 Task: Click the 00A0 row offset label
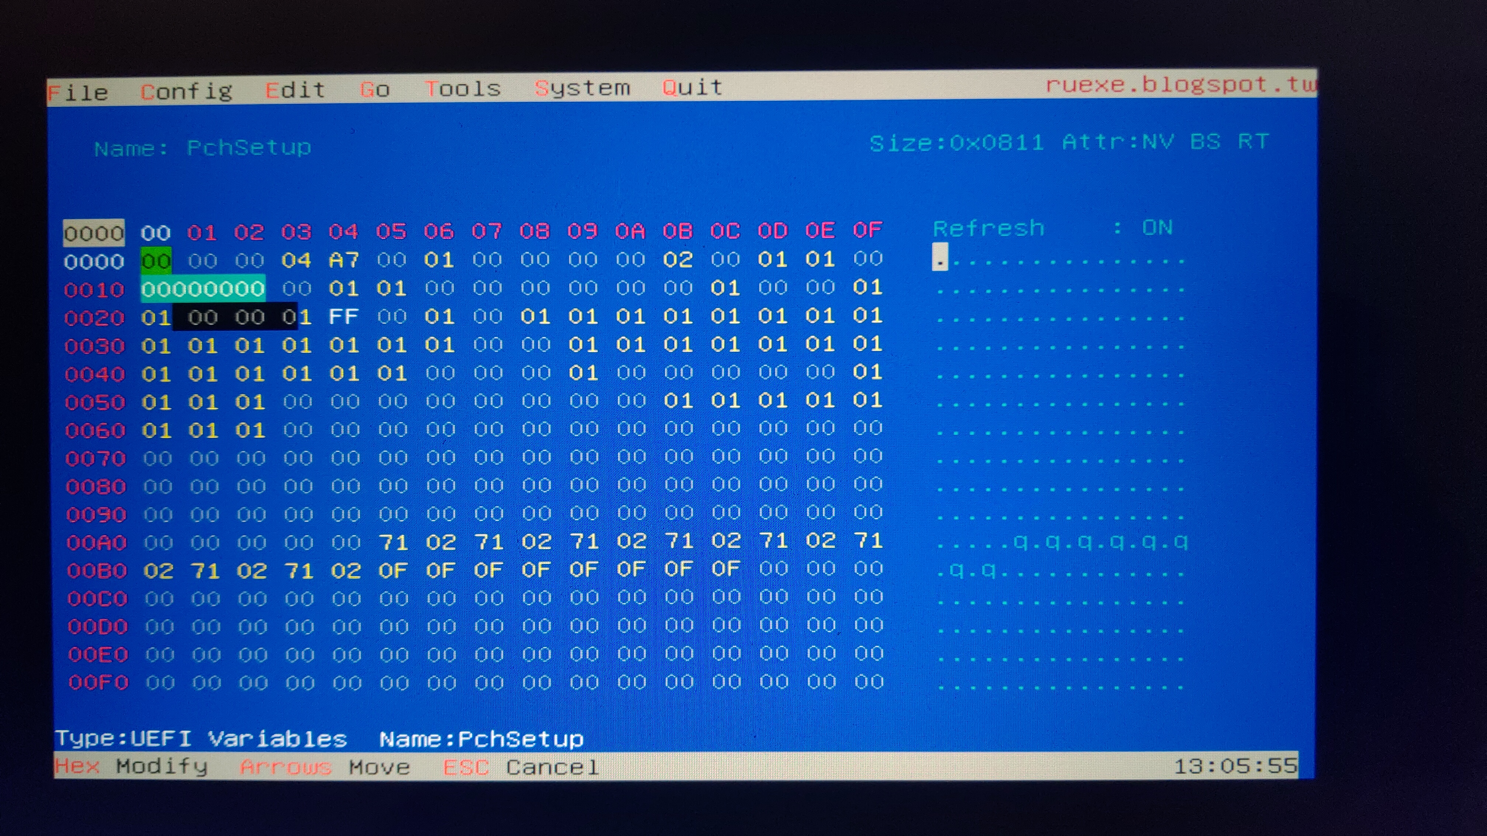96,542
